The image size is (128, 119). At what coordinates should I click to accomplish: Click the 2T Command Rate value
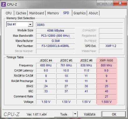click(106, 97)
